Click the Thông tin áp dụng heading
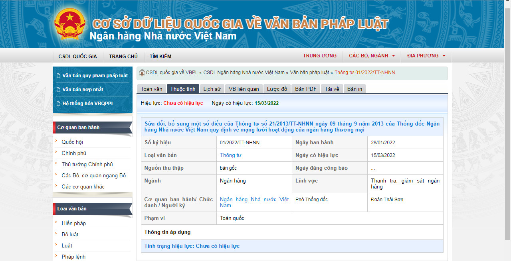511x261 pixels. (168, 232)
